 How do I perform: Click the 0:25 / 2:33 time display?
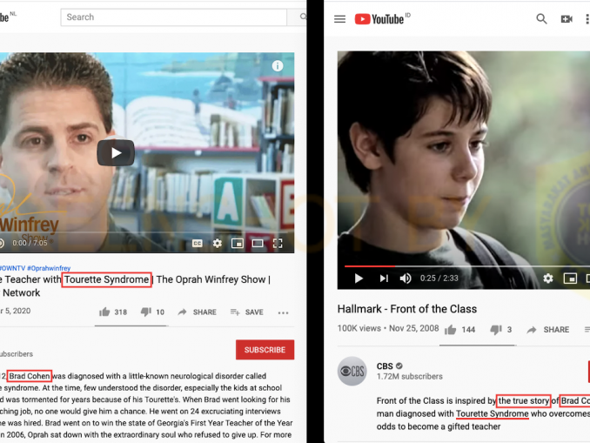439,279
